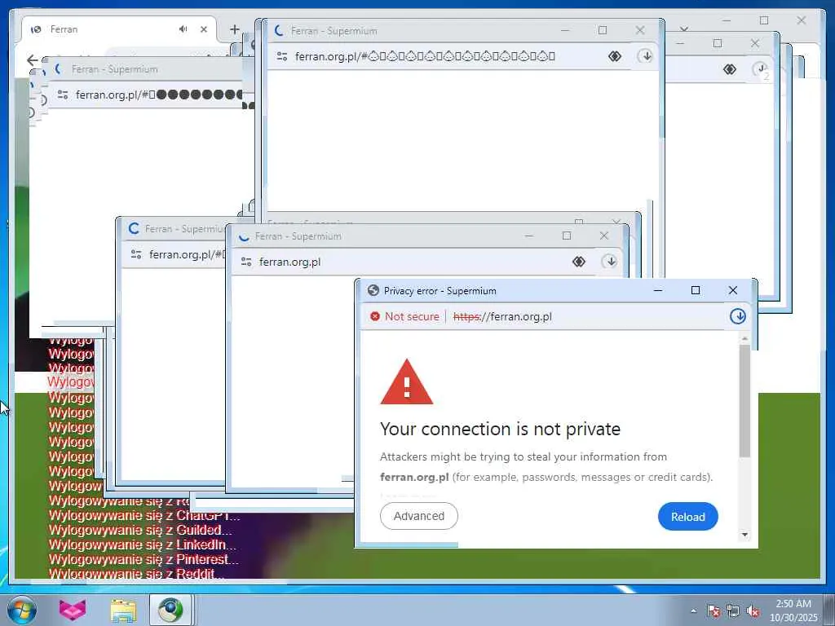Viewport: 835px width, 626px height.
Task: Click the extension diamond icon in middle Ferran window
Action: tap(578, 262)
